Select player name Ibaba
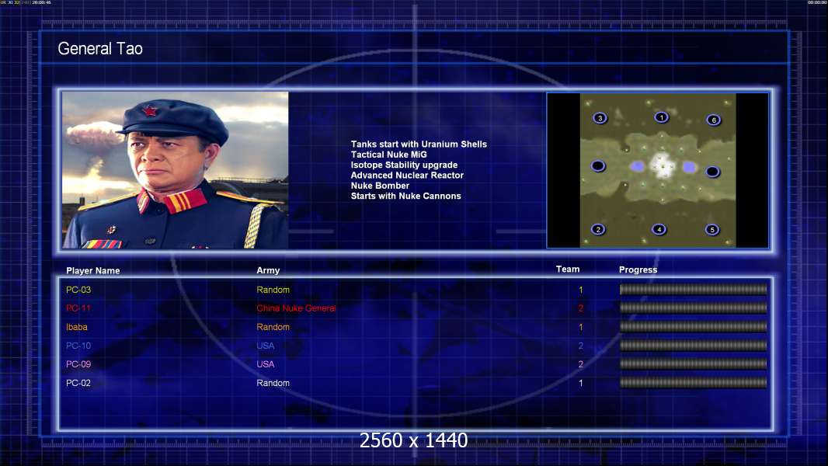This screenshot has width=828, height=466. pyautogui.click(x=77, y=327)
